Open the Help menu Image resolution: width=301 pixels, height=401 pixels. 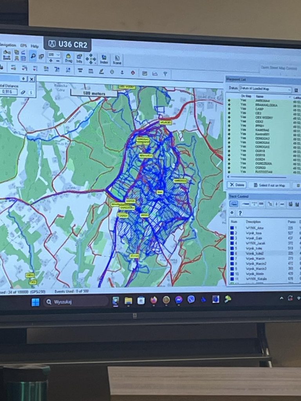pyautogui.click(x=35, y=46)
